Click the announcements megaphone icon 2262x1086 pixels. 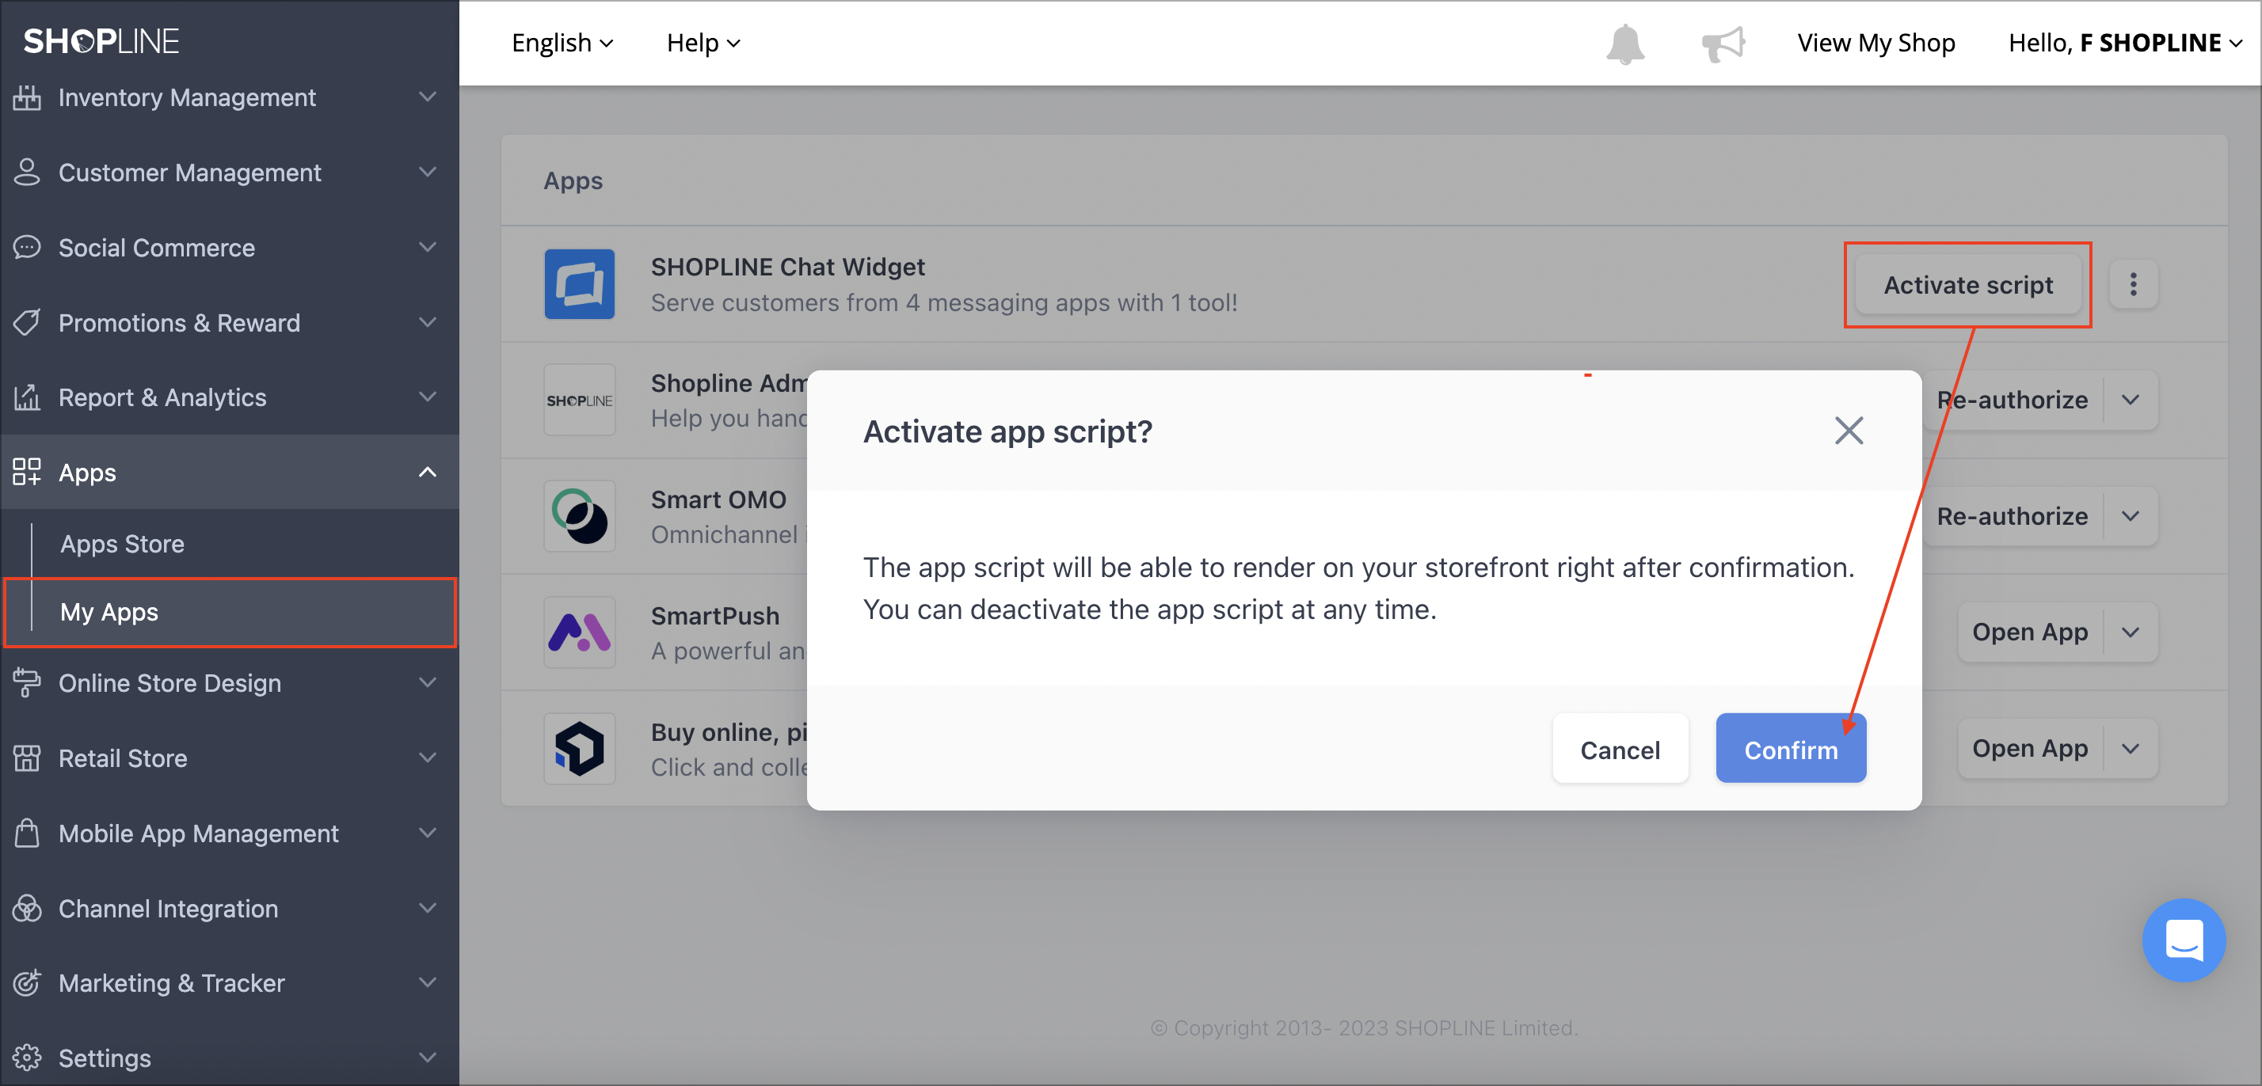(x=1723, y=42)
